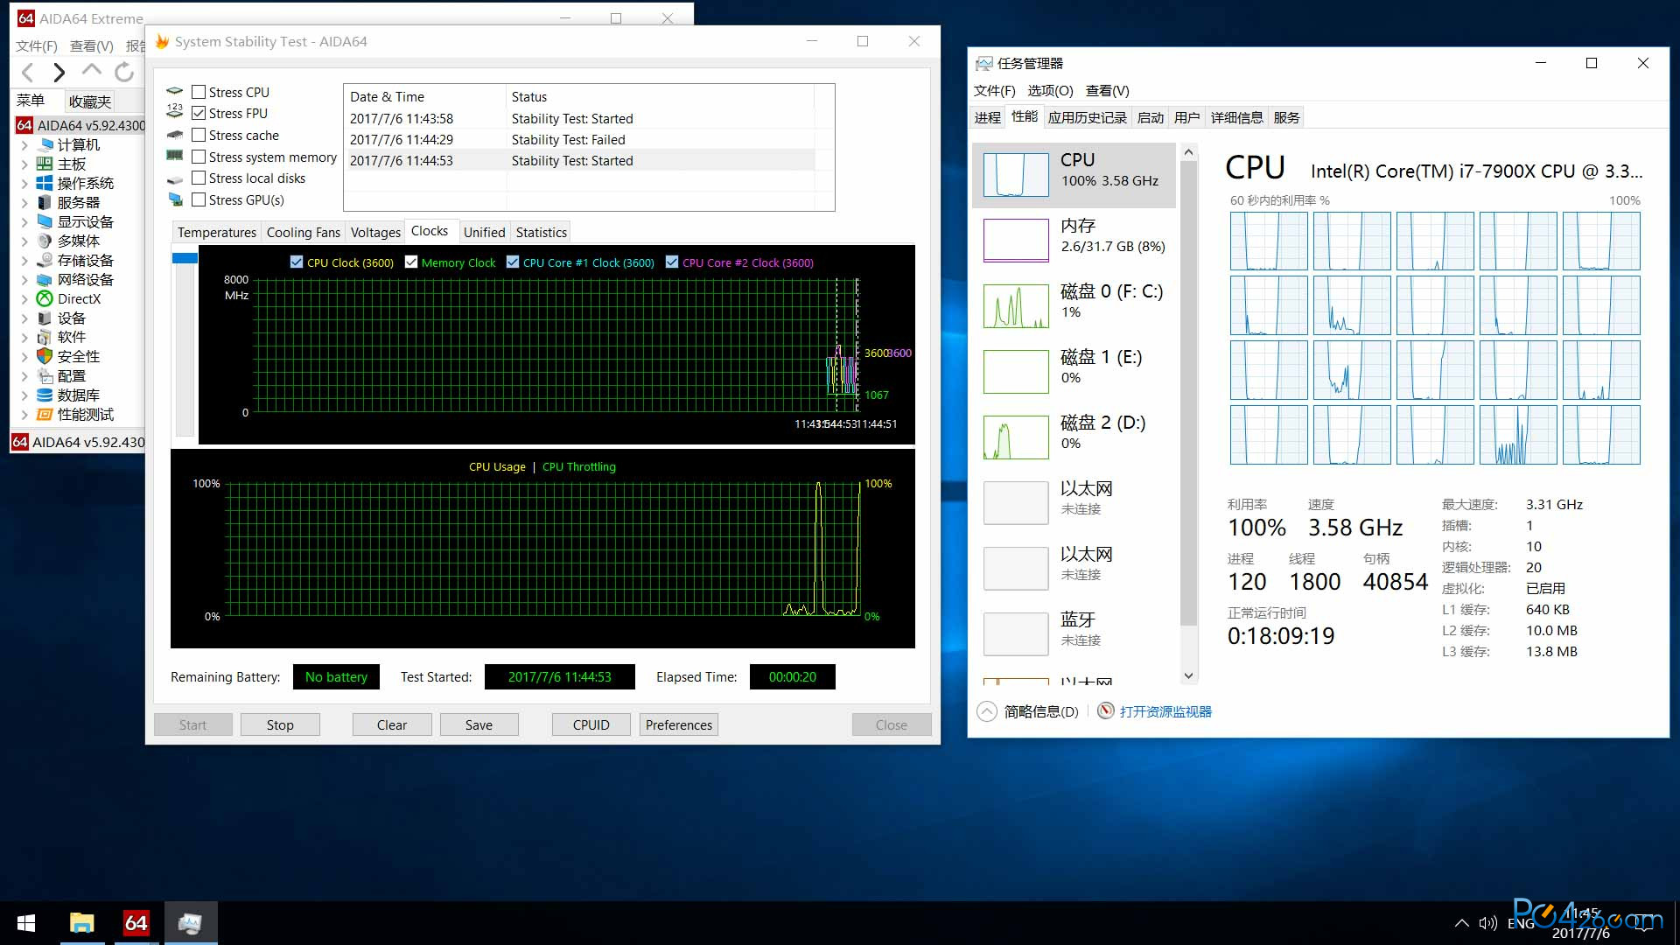Screen dimensions: 1680x945
Task: Expand the 设备 tree node
Action: coord(24,318)
